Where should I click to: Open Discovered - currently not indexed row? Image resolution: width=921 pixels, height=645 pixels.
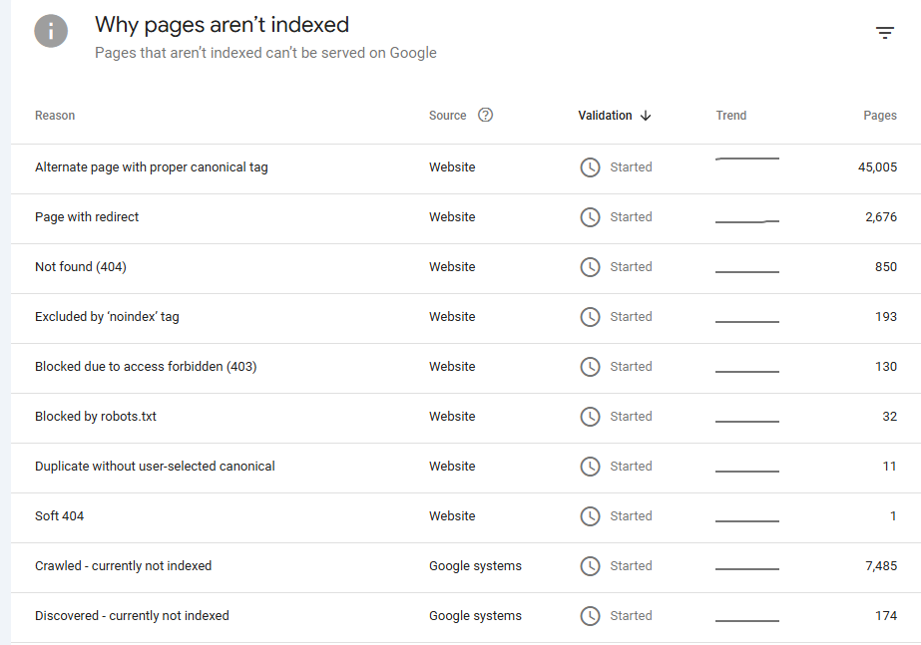coord(132,616)
